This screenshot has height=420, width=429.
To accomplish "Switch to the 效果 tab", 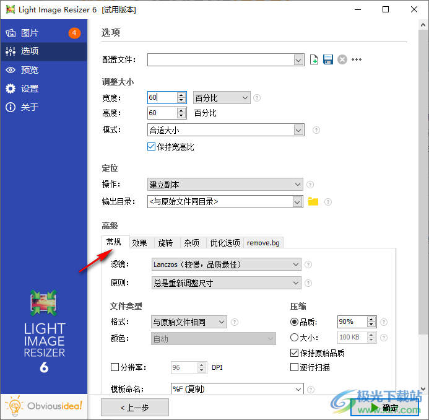I will point(142,243).
